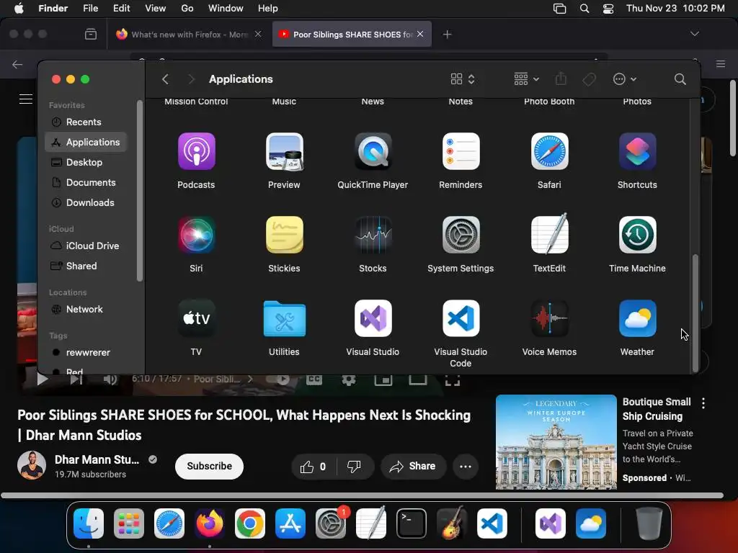
Task: Open new Firefox tab with plus button
Action: pos(447,35)
